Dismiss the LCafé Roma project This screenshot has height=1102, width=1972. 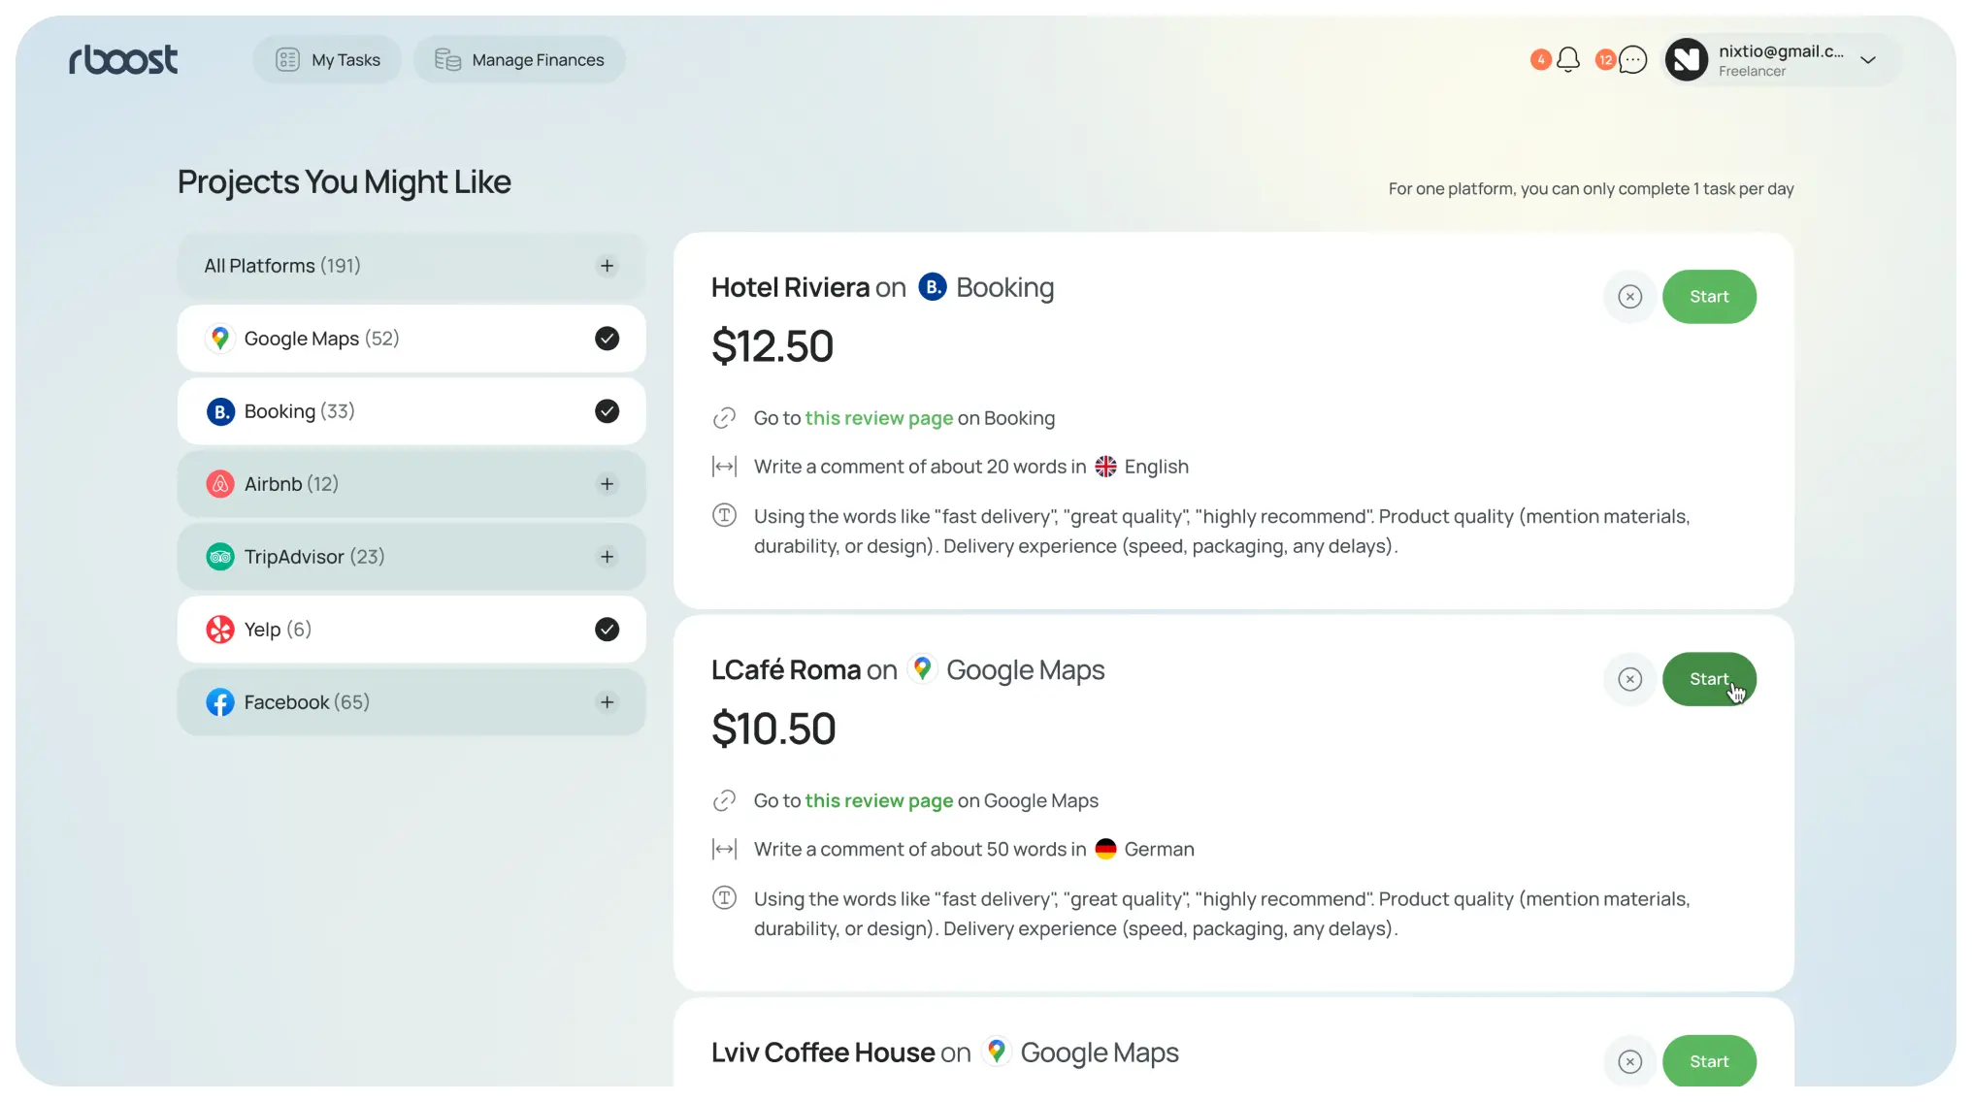tap(1630, 679)
